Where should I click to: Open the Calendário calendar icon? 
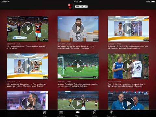[x=61, y=112]
